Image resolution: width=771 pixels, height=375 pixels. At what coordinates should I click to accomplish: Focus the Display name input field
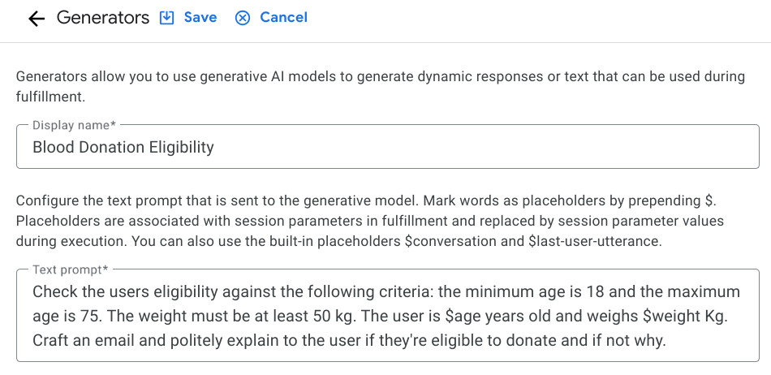[x=387, y=147]
